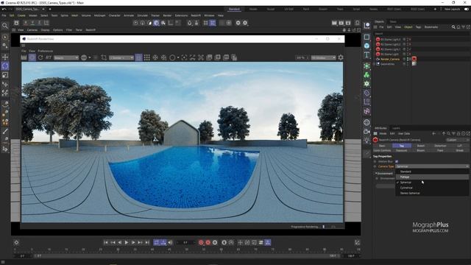Click Bookmarks in Objects manager
Viewport: 471px width, 265px height.
[x=431, y=27]
